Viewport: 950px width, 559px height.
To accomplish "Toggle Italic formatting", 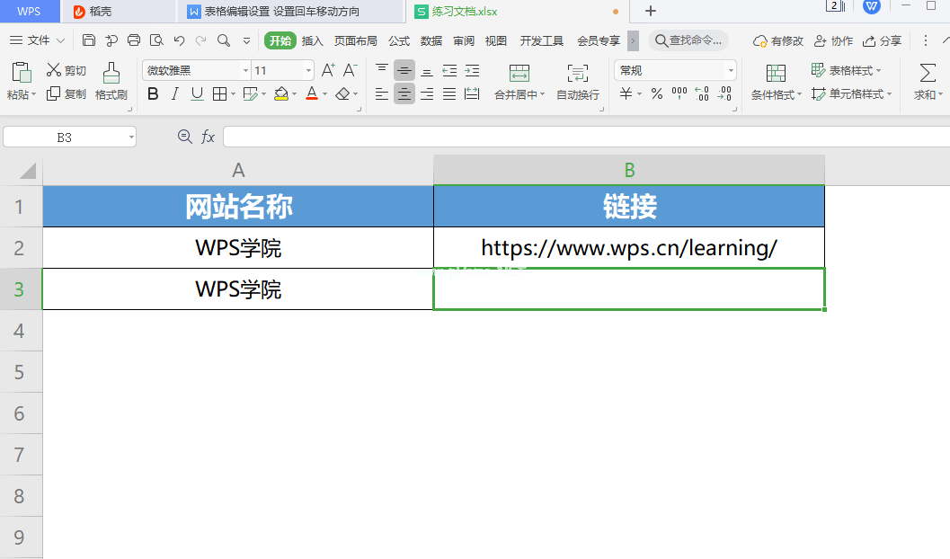I will [175, 93].
